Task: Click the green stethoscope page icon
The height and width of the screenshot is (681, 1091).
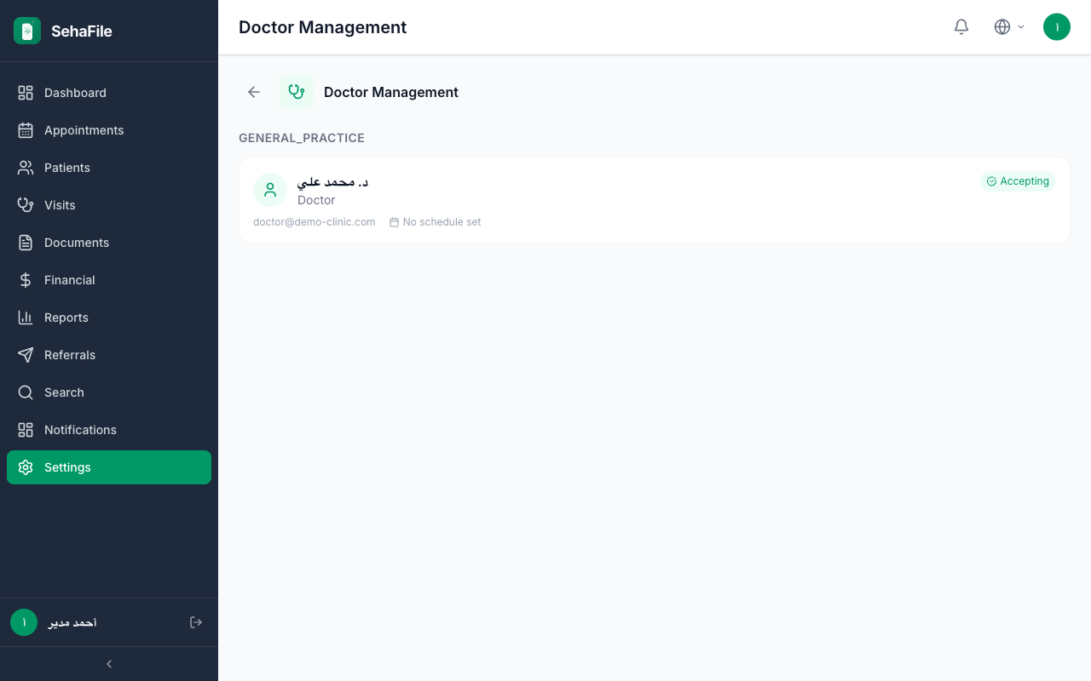Action: point(297,92)
